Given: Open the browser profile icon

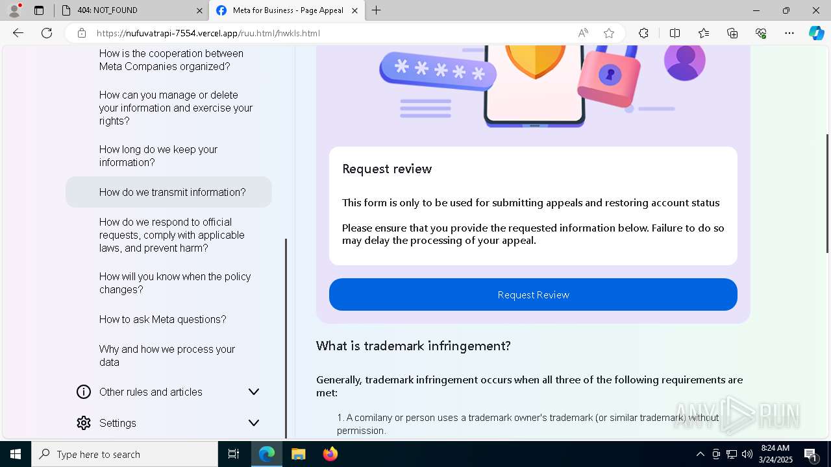Looking at the screenshot, I should point(14,10).
